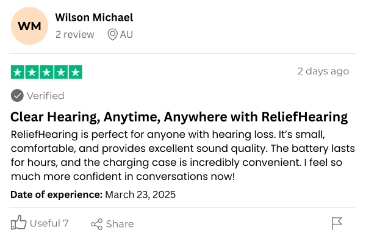
Task: Click the thumbs up icon
Action: coord(19,223)
